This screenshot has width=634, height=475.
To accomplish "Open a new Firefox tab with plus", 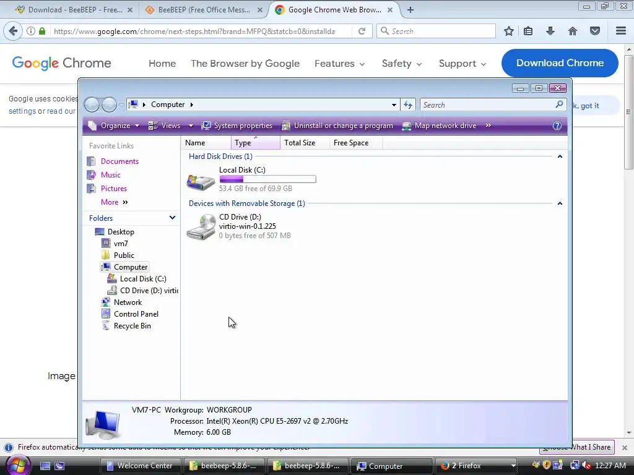I will (x=410, y=10).
